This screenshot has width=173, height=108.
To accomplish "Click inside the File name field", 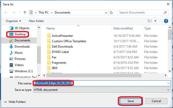I will (102, 83).
